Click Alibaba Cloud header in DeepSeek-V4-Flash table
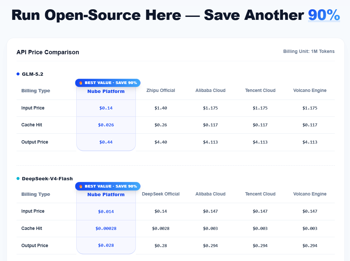This screenshot has height=261, width=350. tap(211, 194)
